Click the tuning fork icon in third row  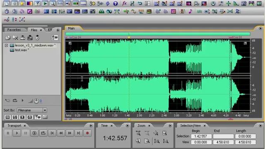[14, 19]
